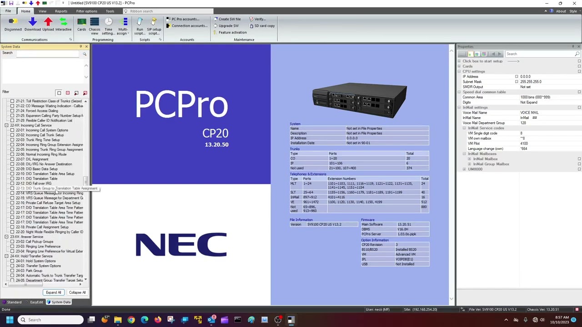
Task: Collapse Speed dial common table section
Action: [x=459, y=92]
